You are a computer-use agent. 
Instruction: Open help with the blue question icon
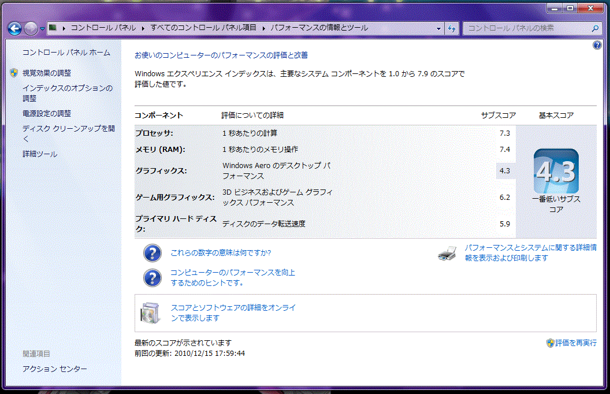[597, 45]
